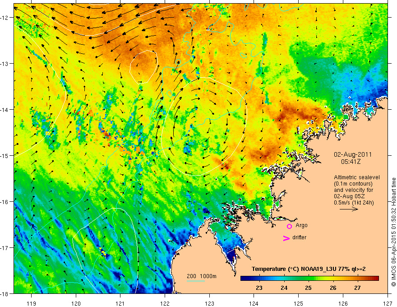
Task: Click the longitude label 122
Action: [x=165, y=304]
